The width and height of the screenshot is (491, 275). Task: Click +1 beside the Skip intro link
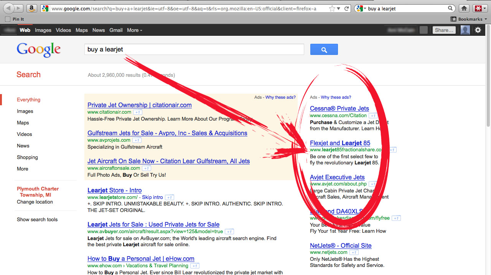(170, 197)
